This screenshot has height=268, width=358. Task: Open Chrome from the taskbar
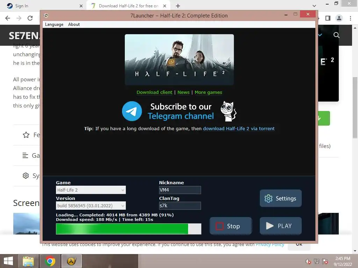point(50,261)
